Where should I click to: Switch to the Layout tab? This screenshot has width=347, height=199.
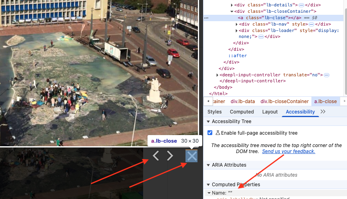[270, 112]
